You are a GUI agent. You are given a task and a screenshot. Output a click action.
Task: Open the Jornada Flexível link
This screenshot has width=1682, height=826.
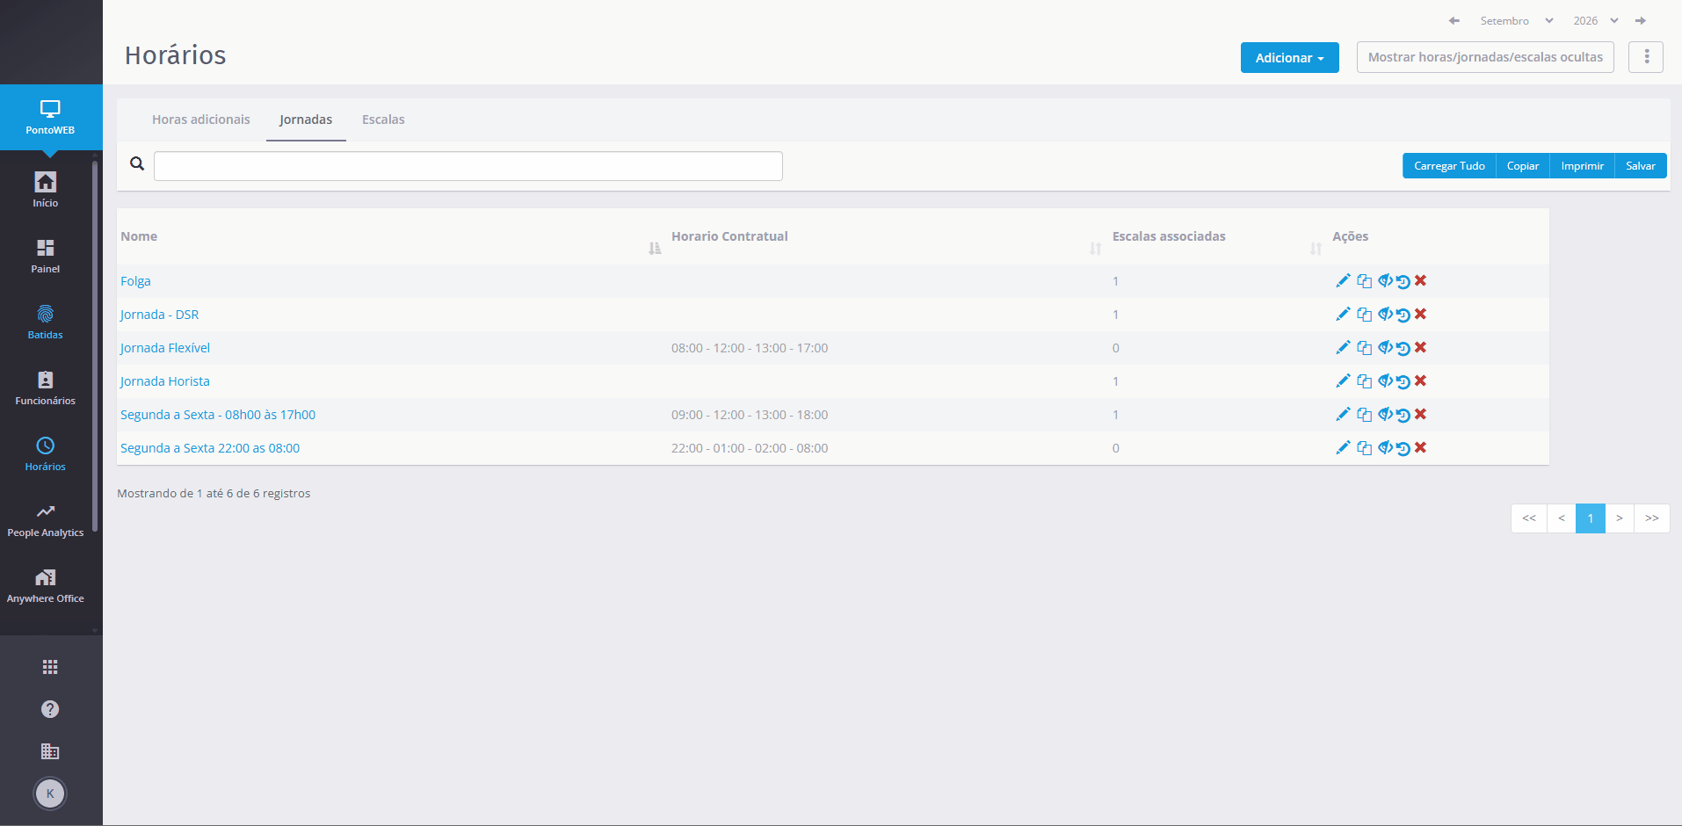[165, 348]
